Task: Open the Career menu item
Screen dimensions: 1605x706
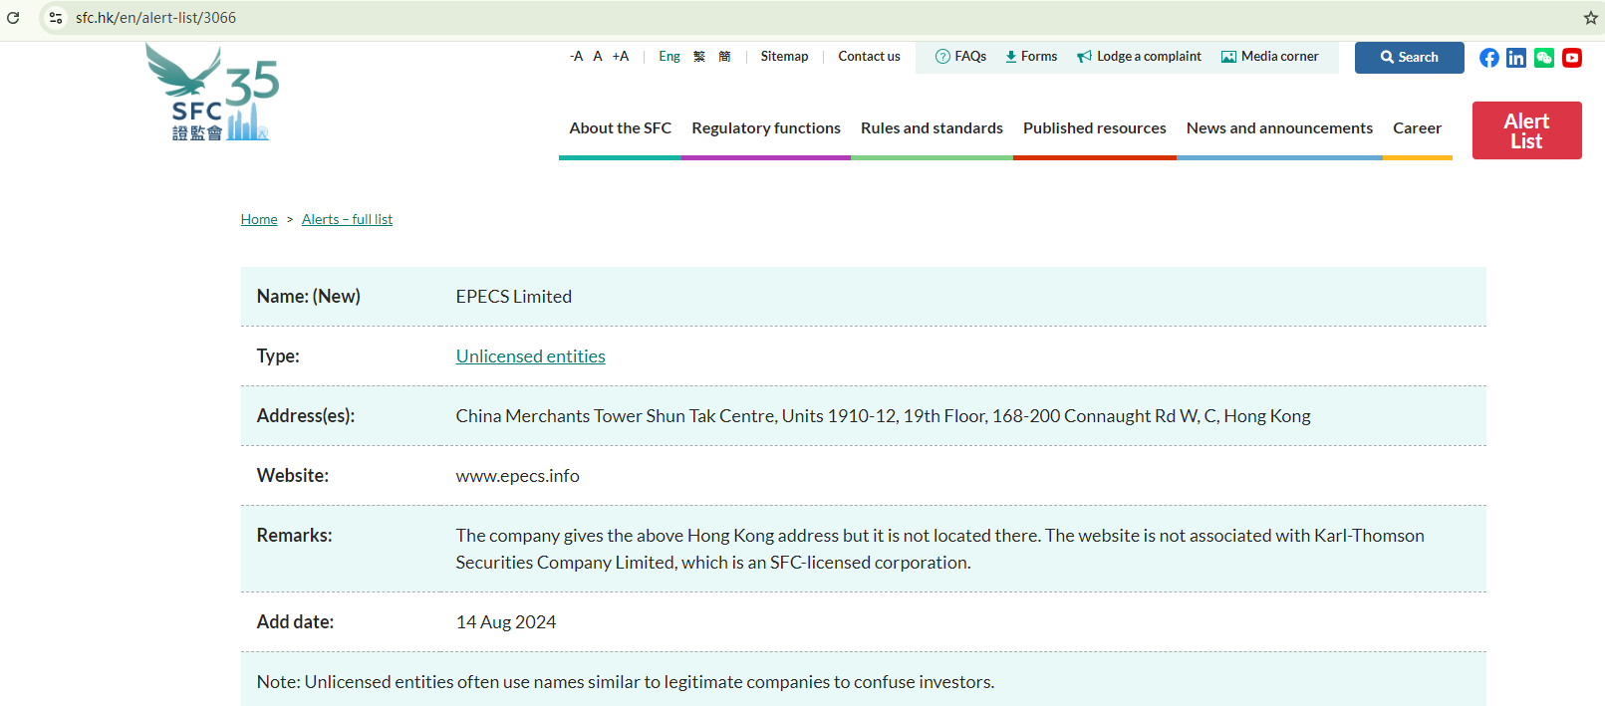Action: (x=1417, y=128)
